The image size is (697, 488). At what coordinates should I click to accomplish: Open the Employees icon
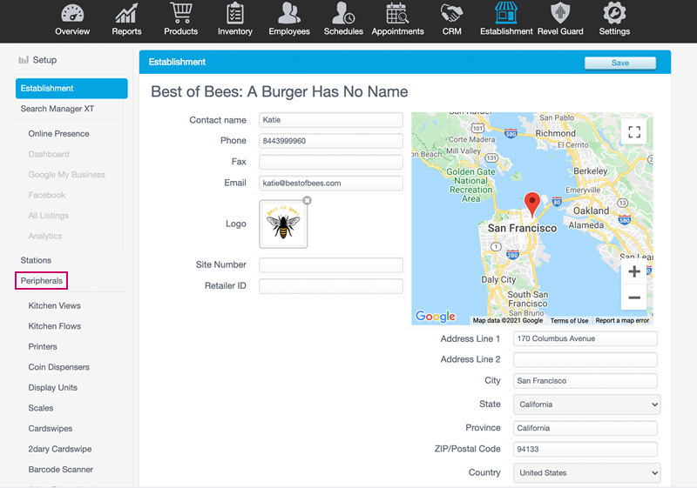[289, 14]
